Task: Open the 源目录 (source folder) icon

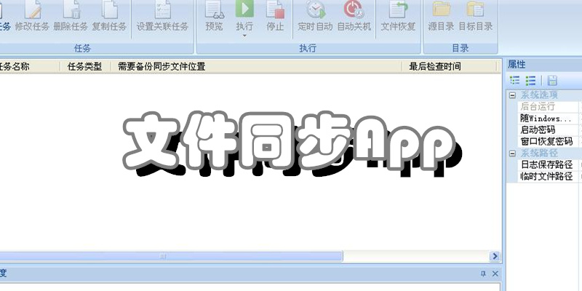Action: coord(442,9)
